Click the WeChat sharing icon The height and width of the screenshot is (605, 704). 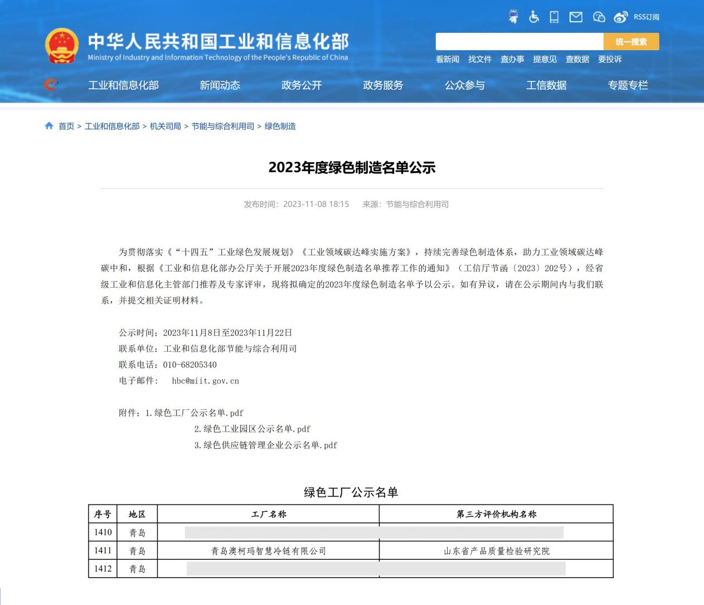tap(598, 17)
